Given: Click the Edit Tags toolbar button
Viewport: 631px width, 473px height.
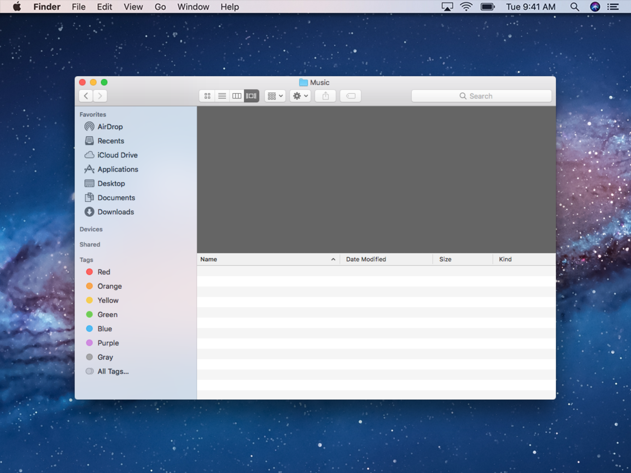Looking at the screenshot, I should pos(350,96).
